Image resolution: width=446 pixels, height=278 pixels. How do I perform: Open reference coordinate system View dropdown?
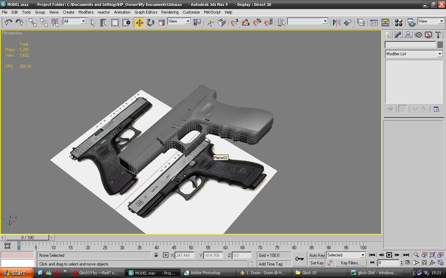[179, 21]
